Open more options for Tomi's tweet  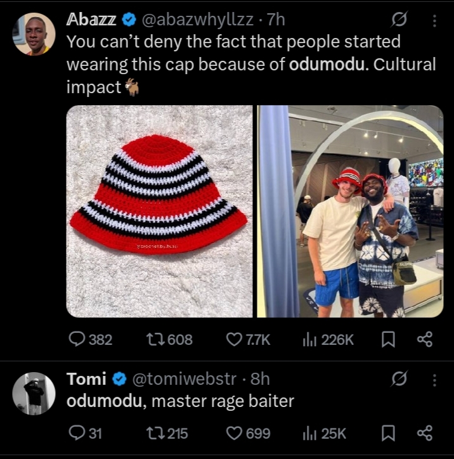[434, 379]
